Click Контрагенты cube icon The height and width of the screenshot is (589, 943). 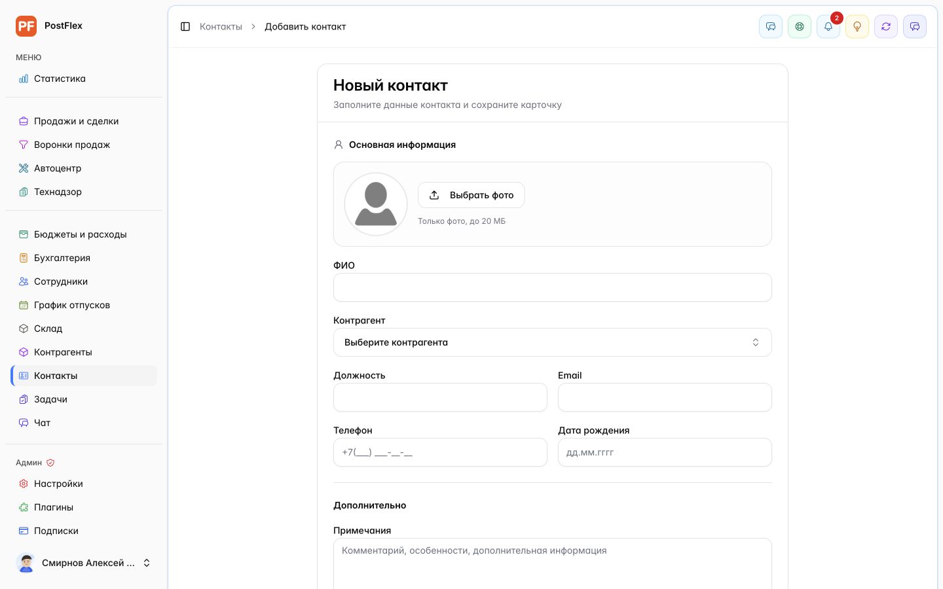coord(24,352)
